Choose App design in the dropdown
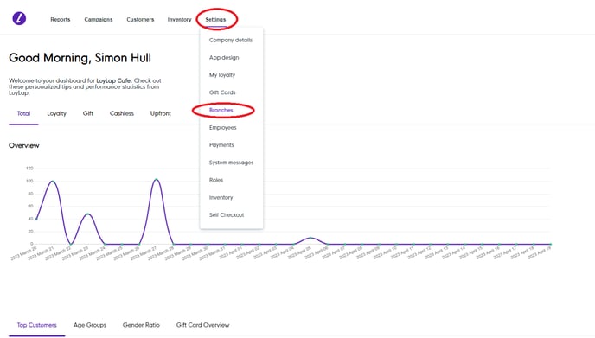 [224, 58]
